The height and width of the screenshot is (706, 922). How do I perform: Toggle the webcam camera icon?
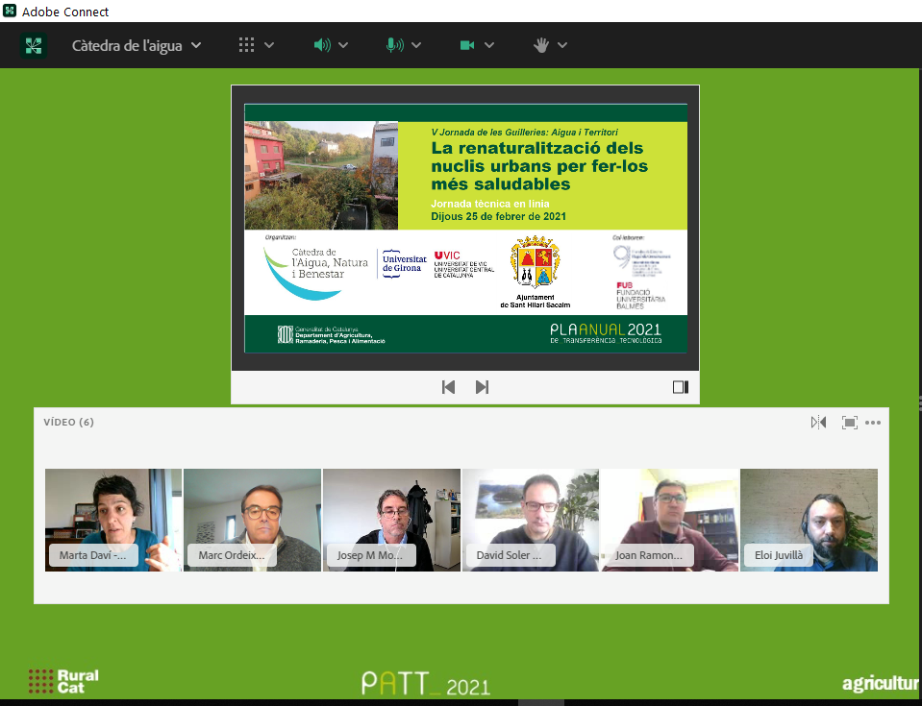[467, 45]
